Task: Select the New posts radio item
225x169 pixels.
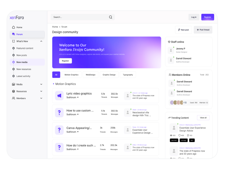Action: pyautogui.click(x=13, y=55)
